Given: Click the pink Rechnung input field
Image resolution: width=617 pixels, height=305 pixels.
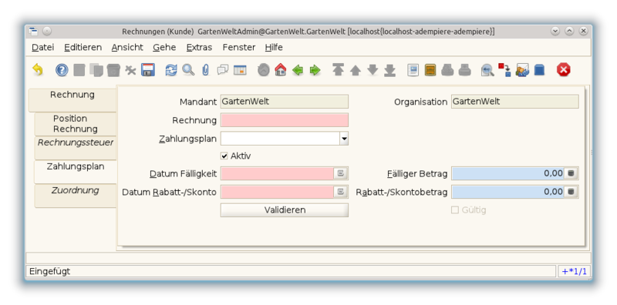Looking at the screenshot, I should [285, 120].
